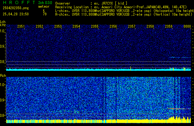Select the 2358 time marker
The width and height of the screenshot is (194, 126).
(x=150, y=26)
